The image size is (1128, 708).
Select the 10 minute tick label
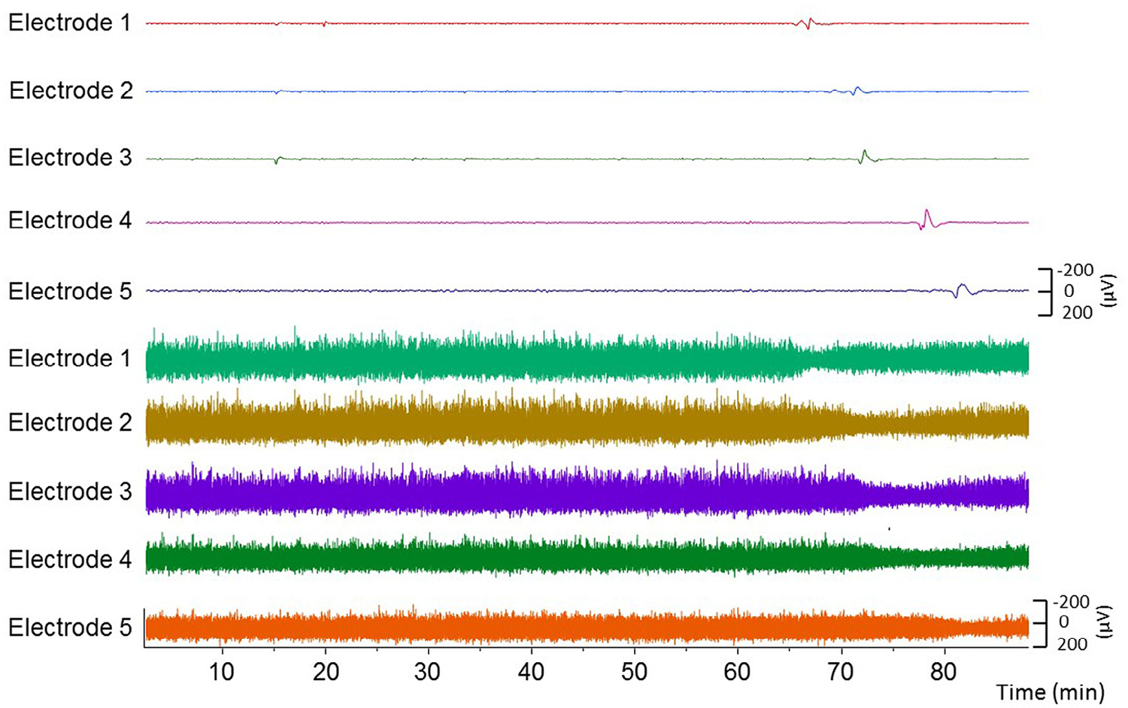(222, 671)
